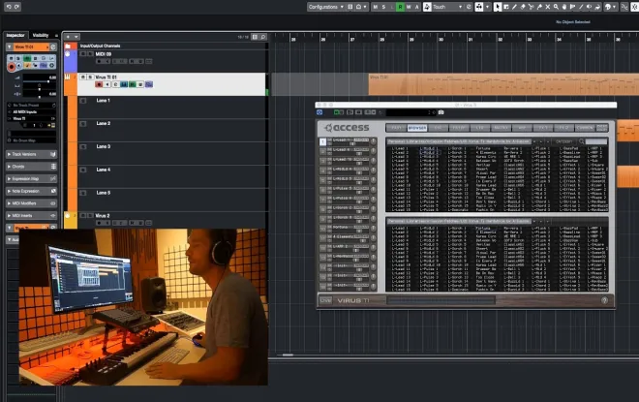The width and height of the screenshot is (639, 402).
Task: Open inspector setup menu icon
Action: coord(57,36)
